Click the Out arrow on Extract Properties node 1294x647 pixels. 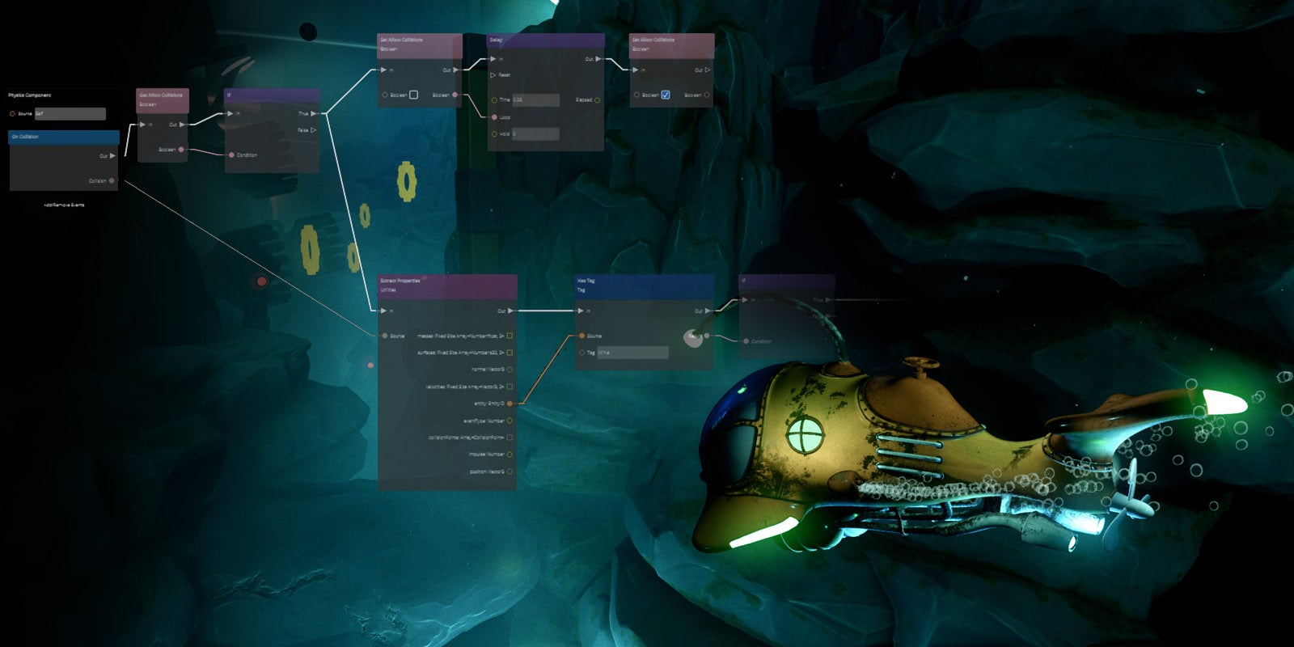point(511,311)
